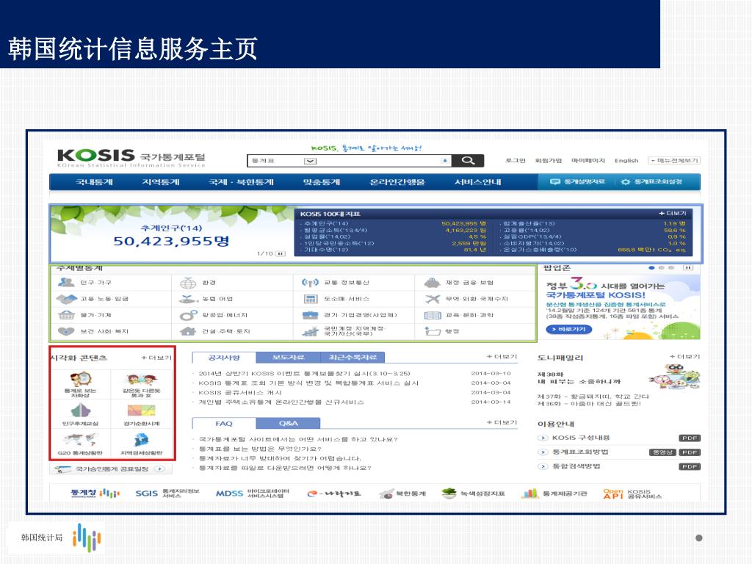
Task: Click the 인구·가구 people icon
Action: point(65,283)
